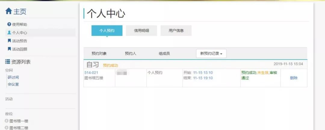325x130 pixels.
Task: Click the bookmark icon for 活动回顾
Action: 9,49
